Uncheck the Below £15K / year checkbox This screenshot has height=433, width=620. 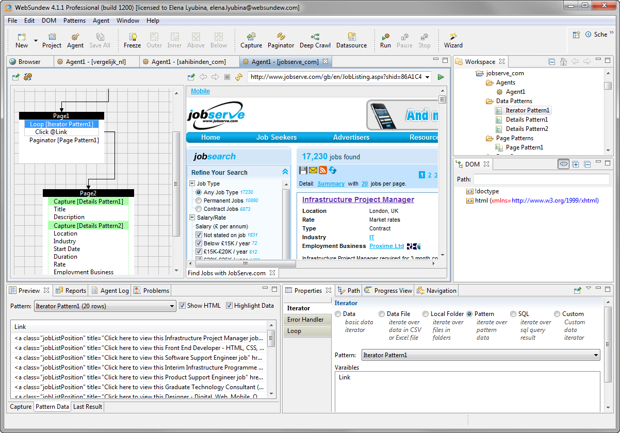(x=199, y=243)
